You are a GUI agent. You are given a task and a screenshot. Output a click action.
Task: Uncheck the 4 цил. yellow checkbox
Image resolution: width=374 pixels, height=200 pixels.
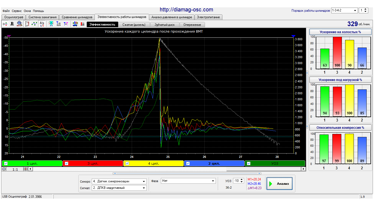click(x=127, y=163)
